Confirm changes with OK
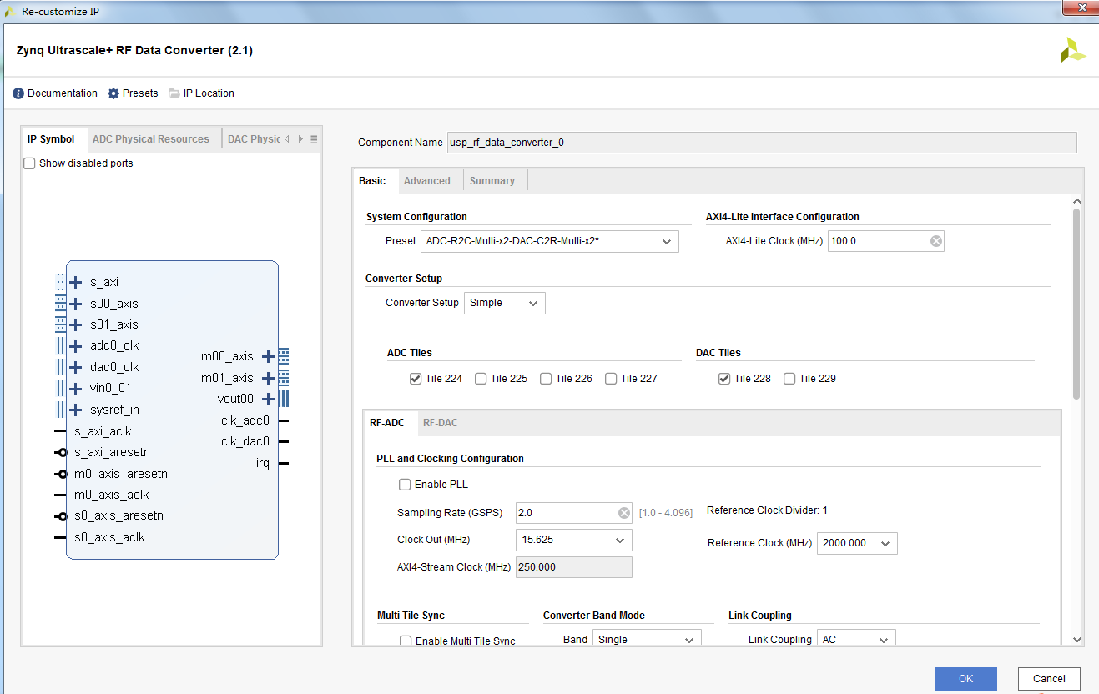Image resolution: width=1099 pixels, height=694 pixels. click(x=965, y=678)
